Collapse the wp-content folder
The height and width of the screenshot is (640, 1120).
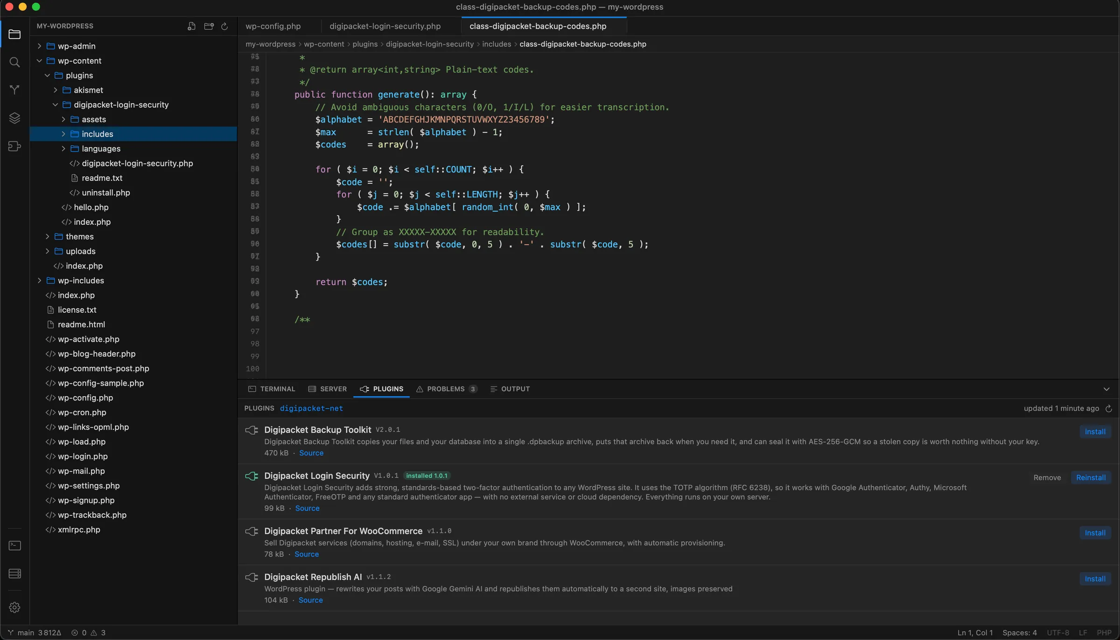pos(39,61)
